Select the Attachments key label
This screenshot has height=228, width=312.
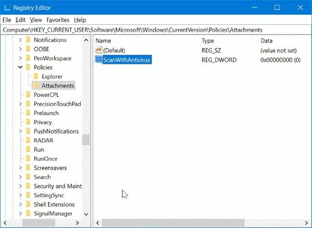(x=58, y=86)
